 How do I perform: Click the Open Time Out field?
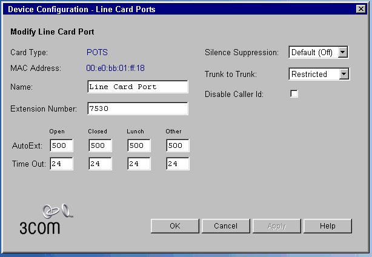pos(61,164)
